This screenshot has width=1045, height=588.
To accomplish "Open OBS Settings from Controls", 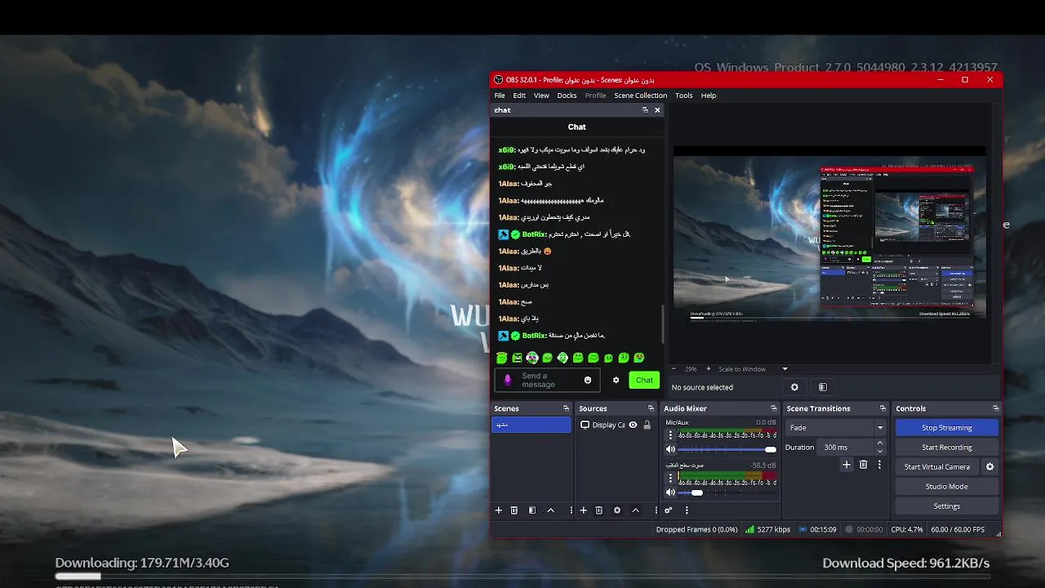I will 946,506.
